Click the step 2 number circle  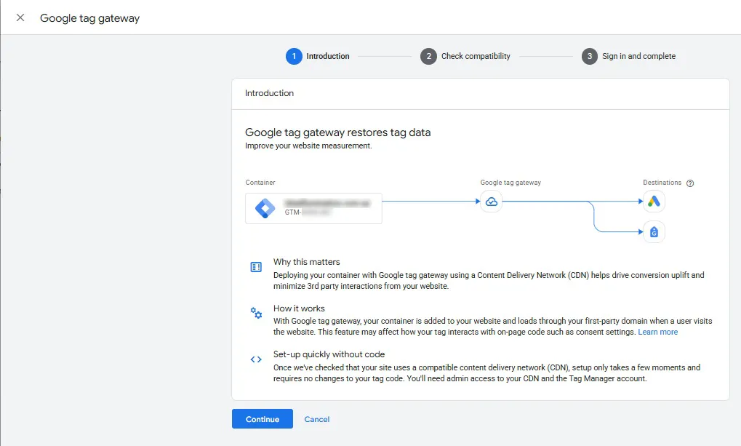(428, 56)
